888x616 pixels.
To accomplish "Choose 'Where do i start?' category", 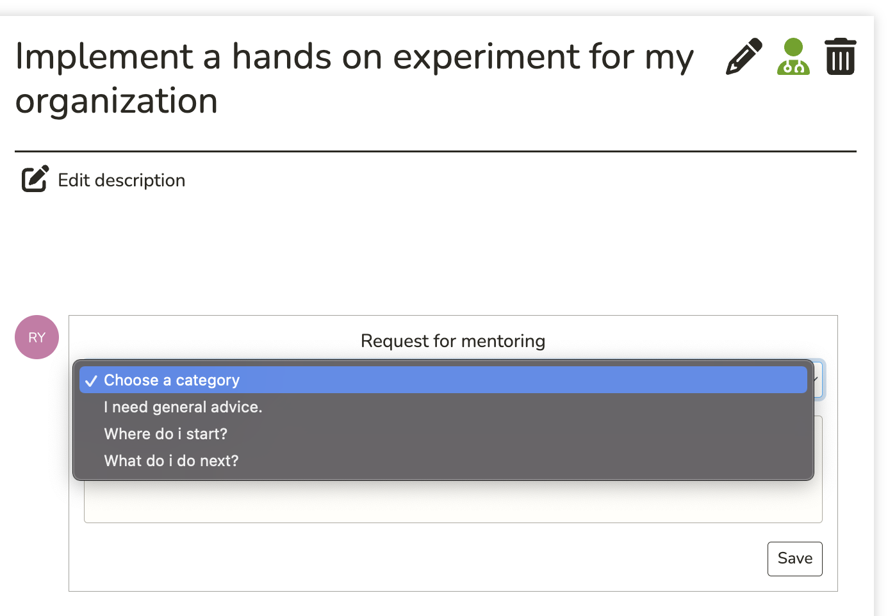I will click(x=166, y=434).
